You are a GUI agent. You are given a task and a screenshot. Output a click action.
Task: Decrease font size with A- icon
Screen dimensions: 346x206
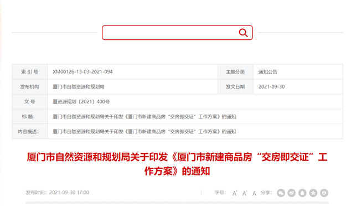245,193
